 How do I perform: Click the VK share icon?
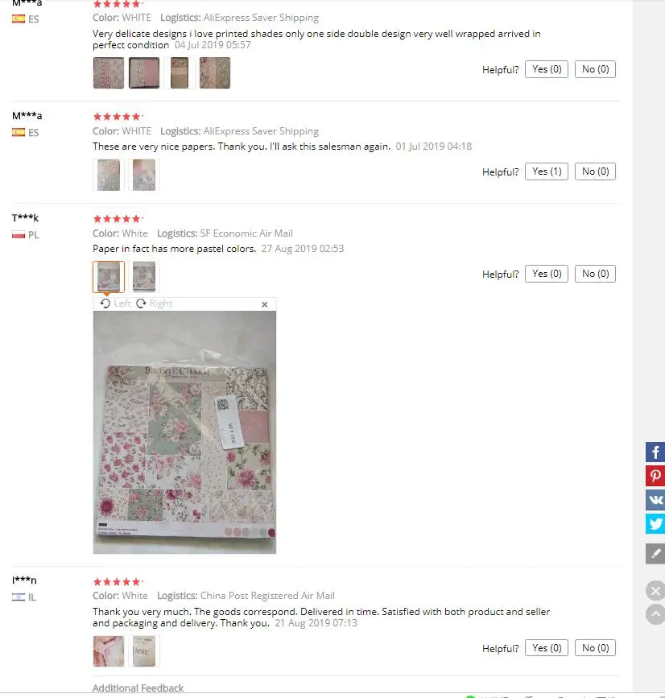655,499
